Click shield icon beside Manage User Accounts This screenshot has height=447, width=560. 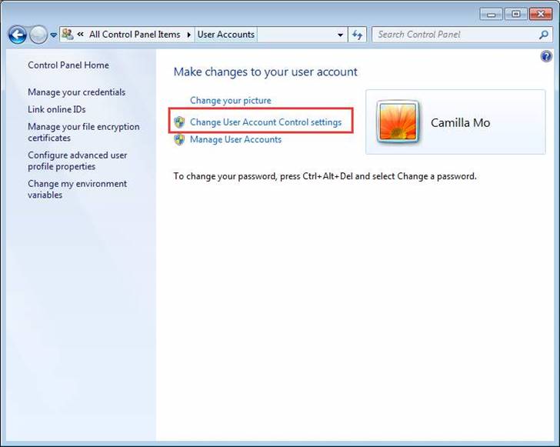pyautogui.click(x=179, y=139)
